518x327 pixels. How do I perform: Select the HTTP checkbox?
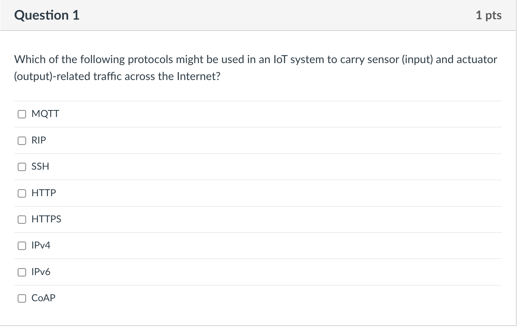click(x=22, y=193)
